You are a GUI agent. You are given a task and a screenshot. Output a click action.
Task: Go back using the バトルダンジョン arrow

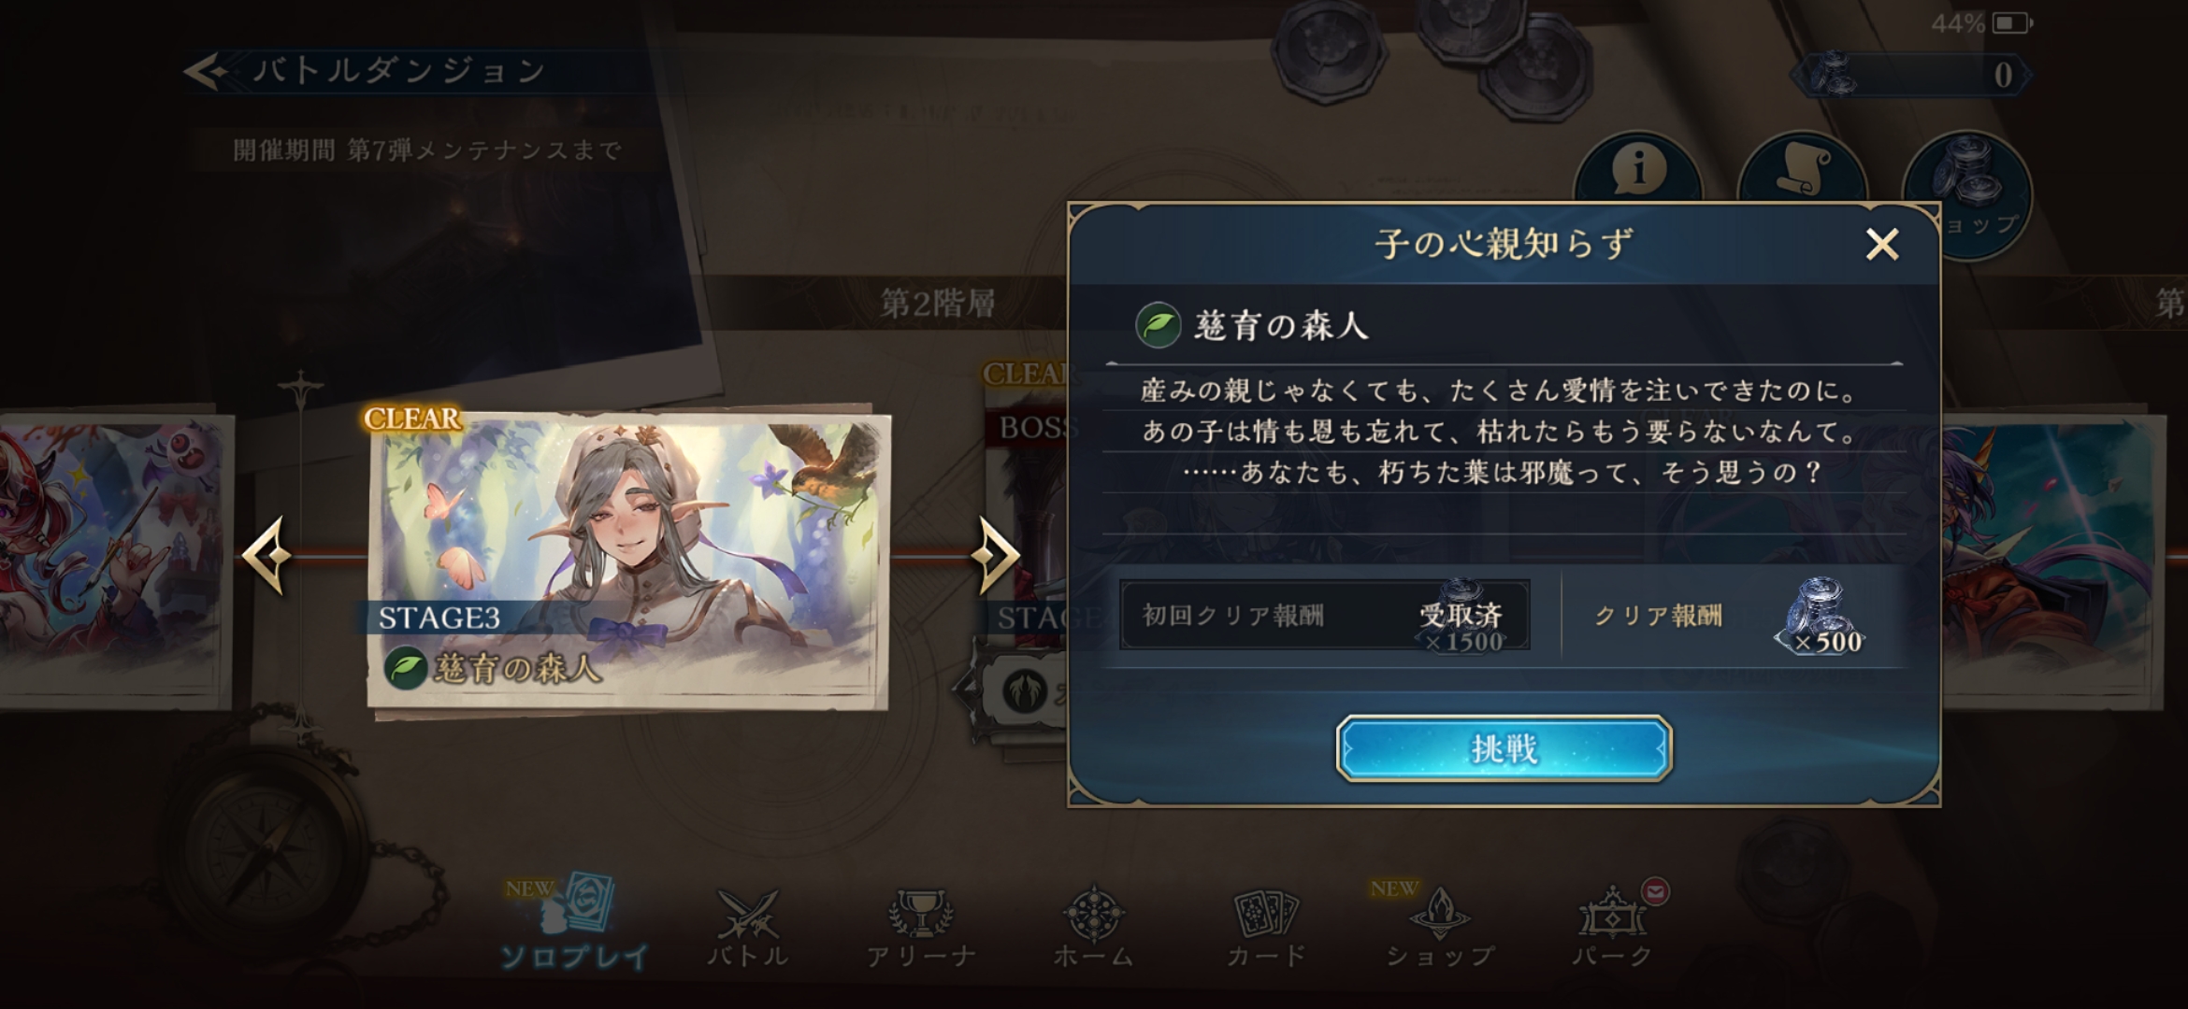pyautogui.click(x=208, y=71)
